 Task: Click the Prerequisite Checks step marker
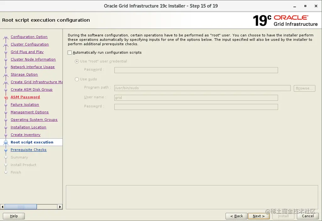[x=6, y=150]
